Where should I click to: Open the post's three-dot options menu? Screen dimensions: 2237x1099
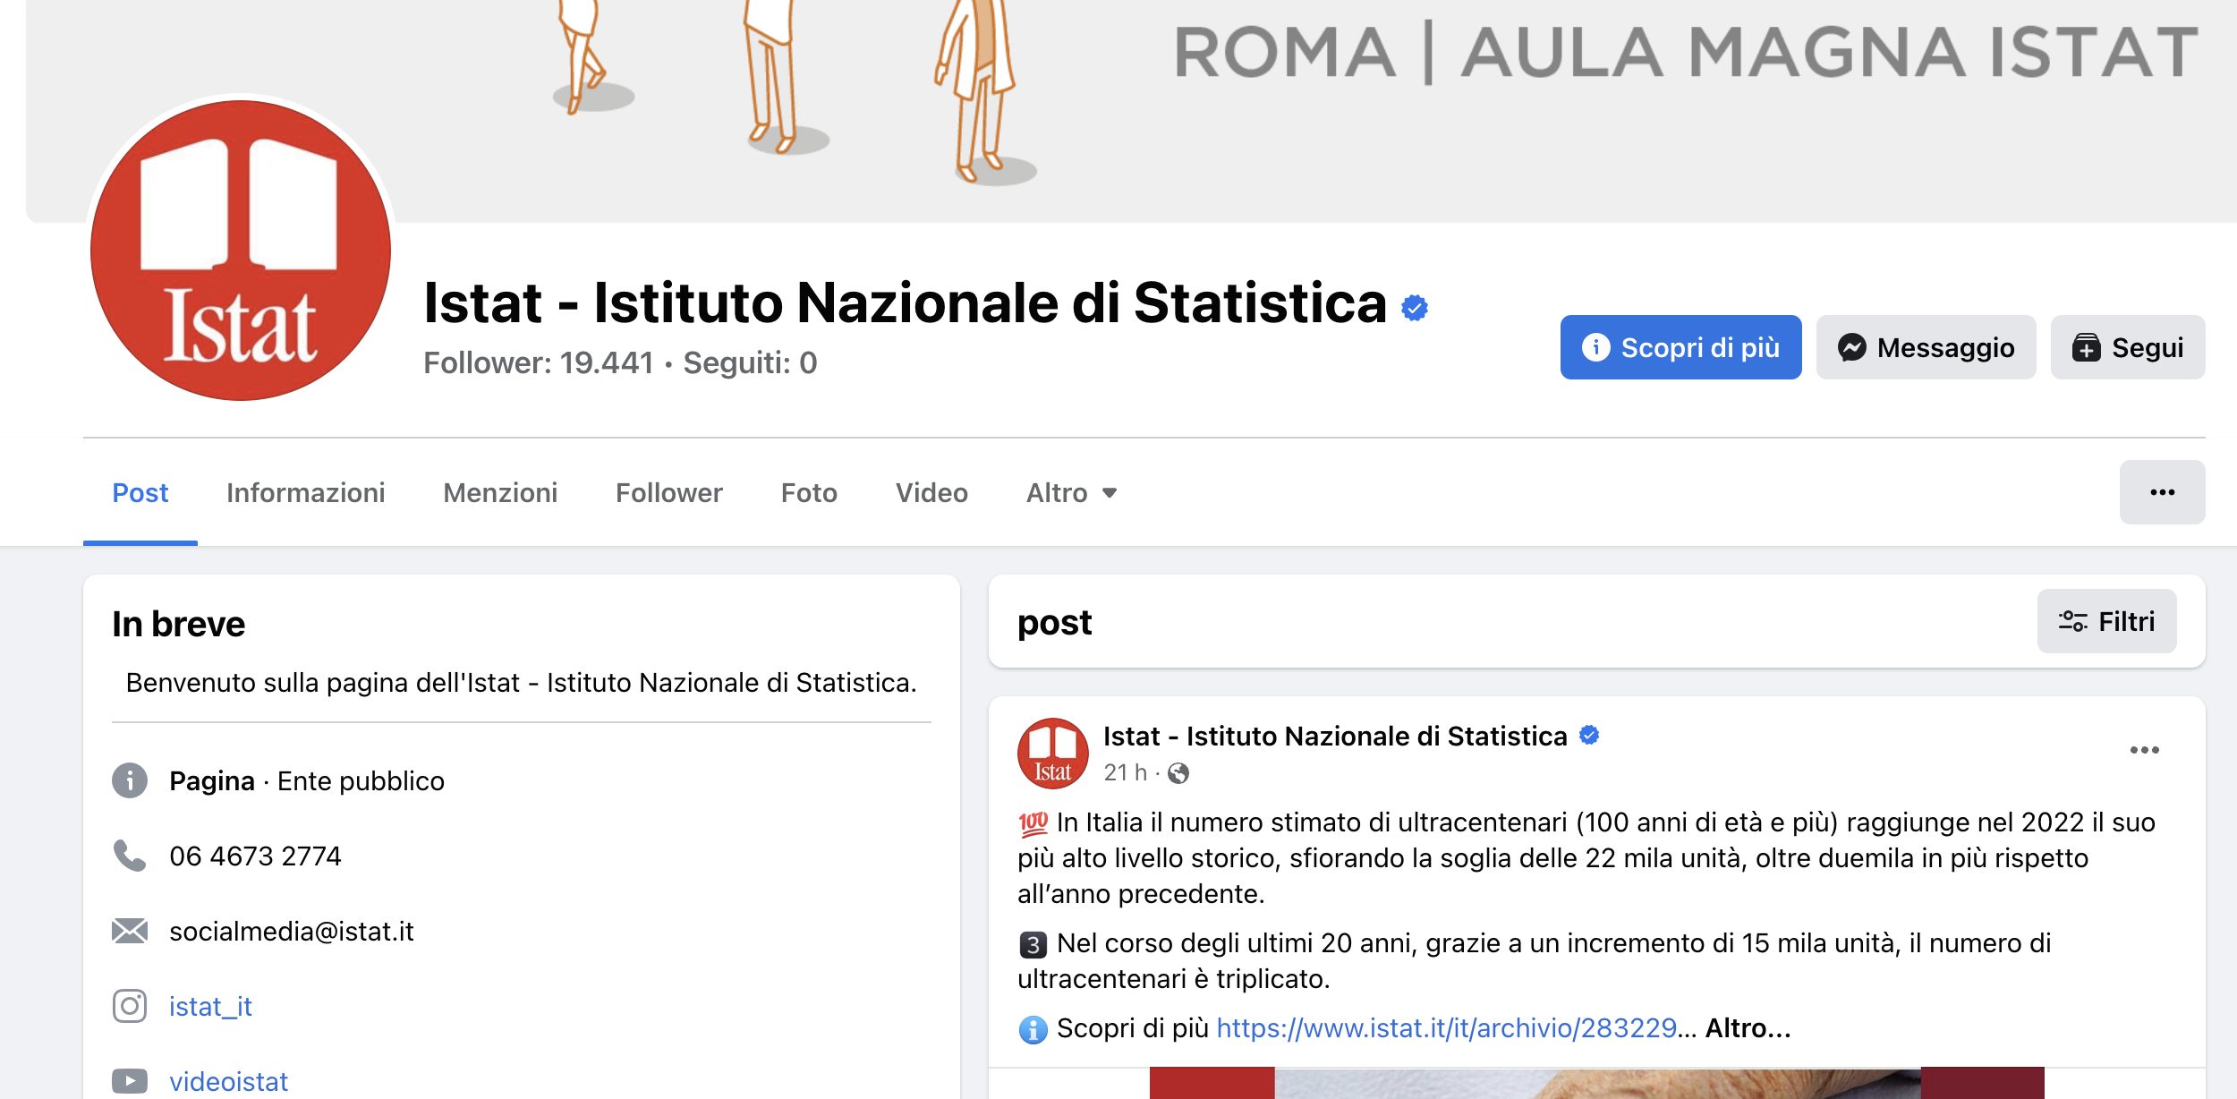[x=2144, y=750]
